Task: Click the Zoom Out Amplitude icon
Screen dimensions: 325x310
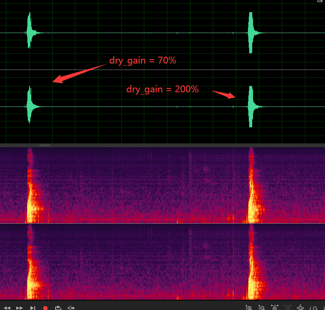Action: 261,307
